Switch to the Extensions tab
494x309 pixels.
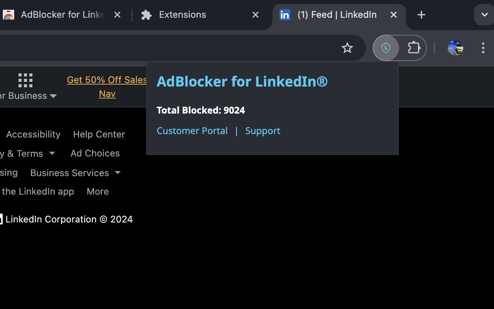[x=182, y=15]
